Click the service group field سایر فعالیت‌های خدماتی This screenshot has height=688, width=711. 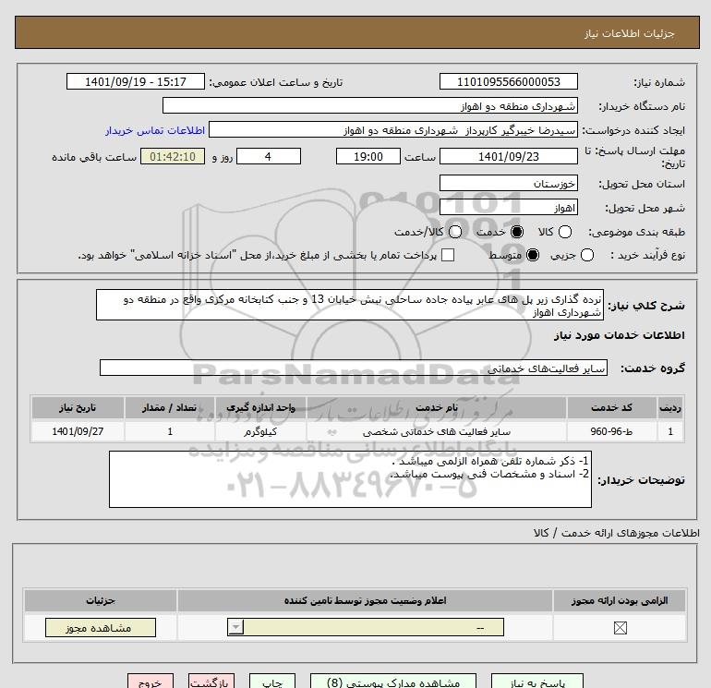point(354,368)
